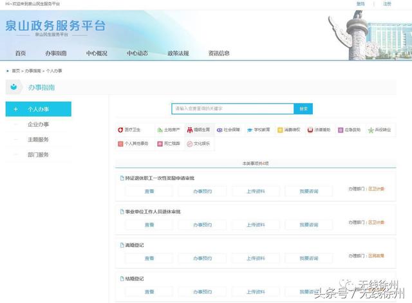Click 查看 under 离婚登记
Viewport: 412px width, 303px height.
pyautogui.click(x=149, y=259)
